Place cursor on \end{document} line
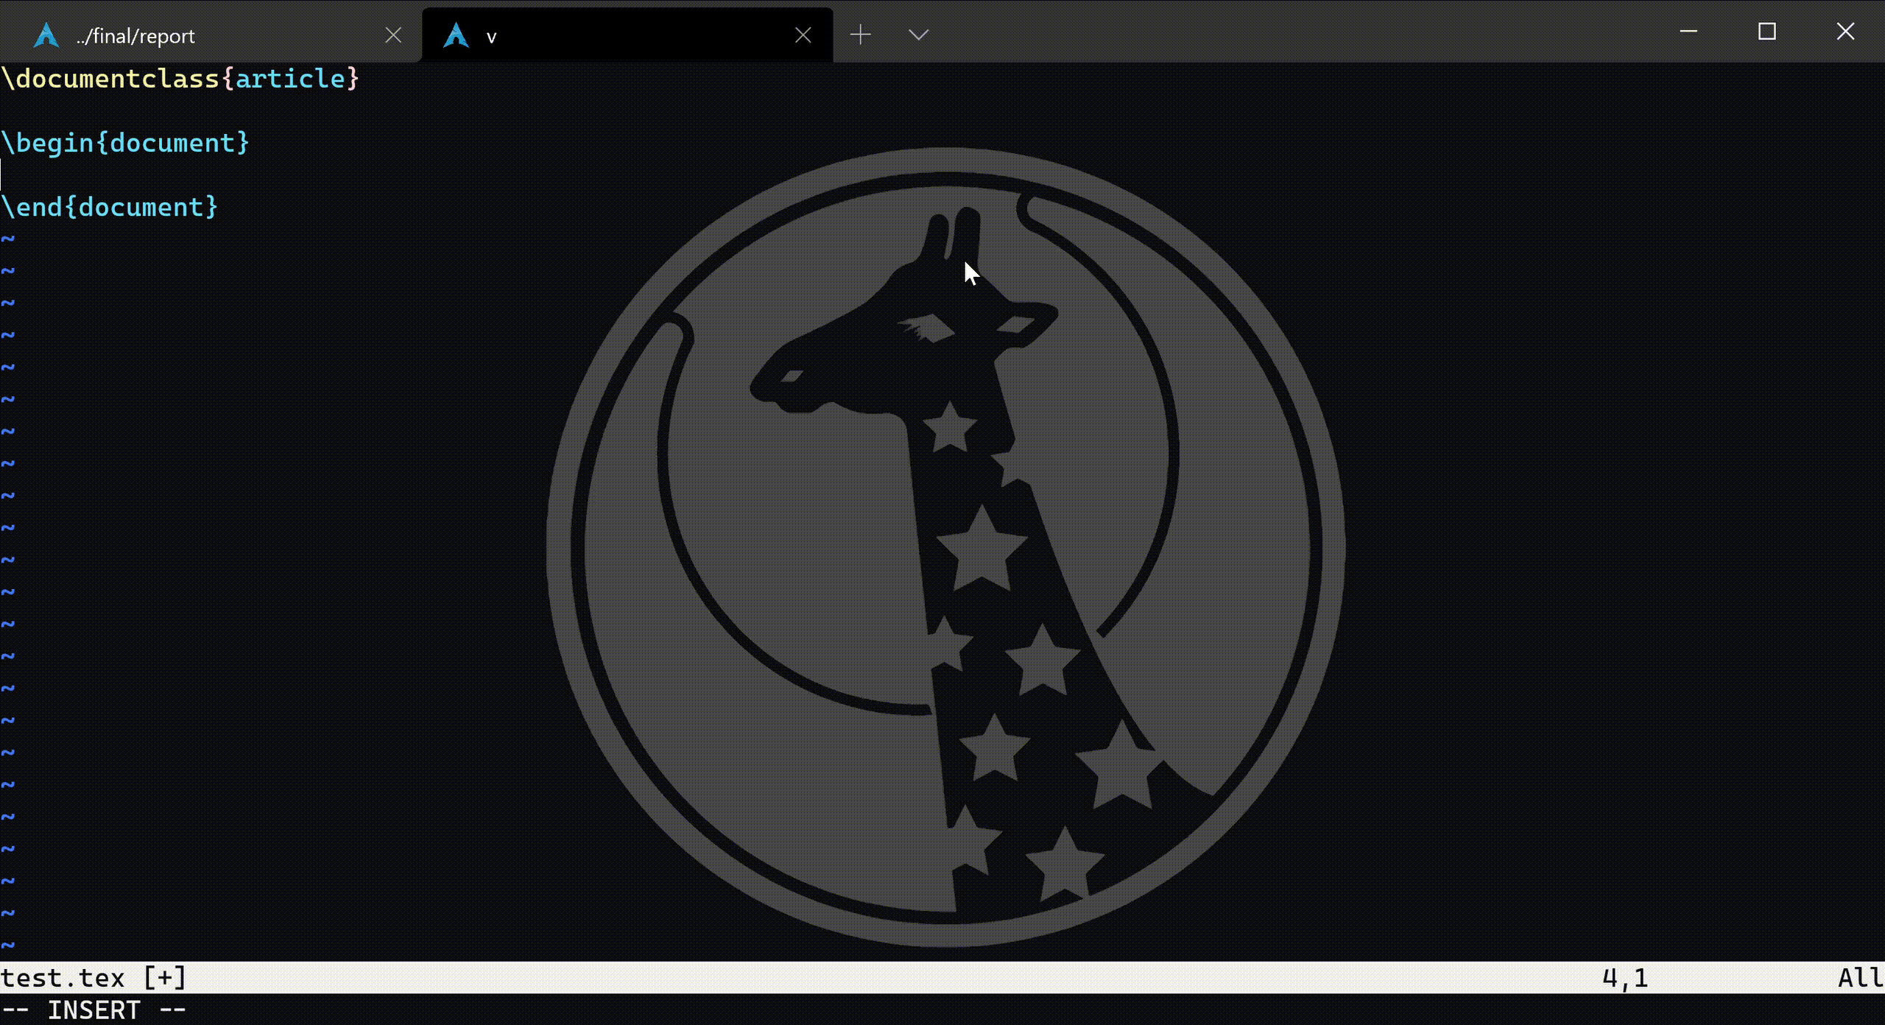The height and width of the screenshot is (1025, 1885). pyautogui.click(x=110, y=207)
